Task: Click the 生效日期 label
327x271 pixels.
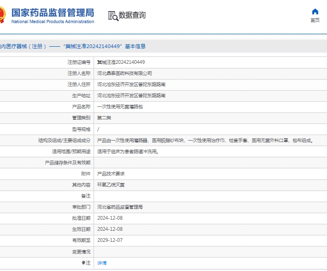Action: pos(82,229)
